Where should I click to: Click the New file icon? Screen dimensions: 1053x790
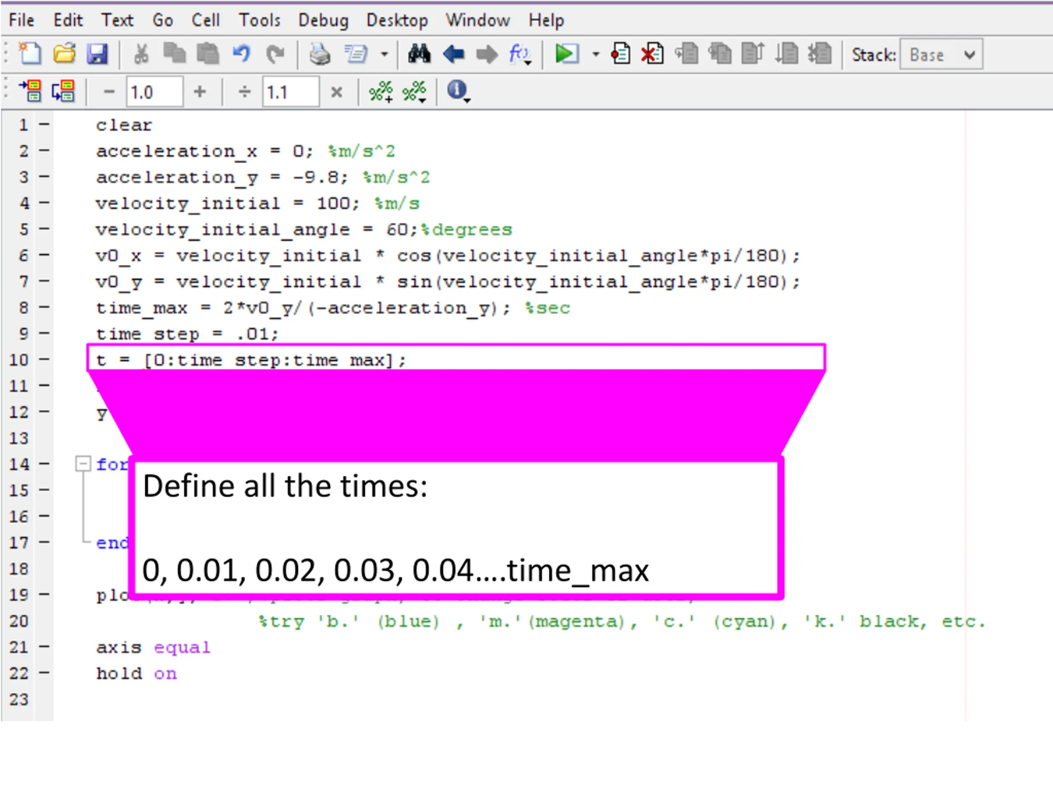[30, 53]
